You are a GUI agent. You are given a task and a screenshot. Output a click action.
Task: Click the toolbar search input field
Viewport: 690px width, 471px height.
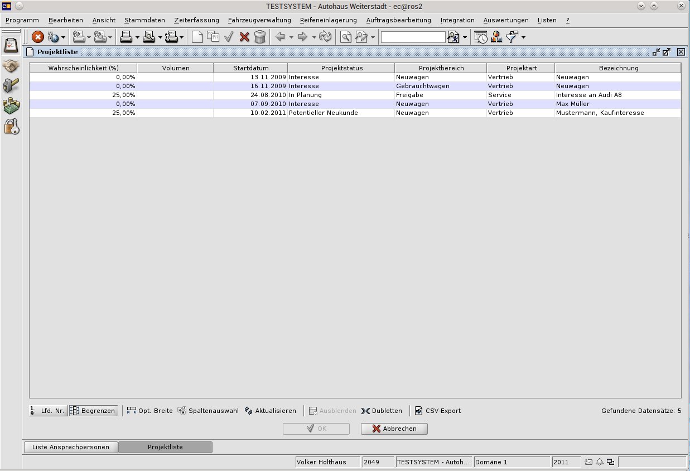tap(413, 37)
